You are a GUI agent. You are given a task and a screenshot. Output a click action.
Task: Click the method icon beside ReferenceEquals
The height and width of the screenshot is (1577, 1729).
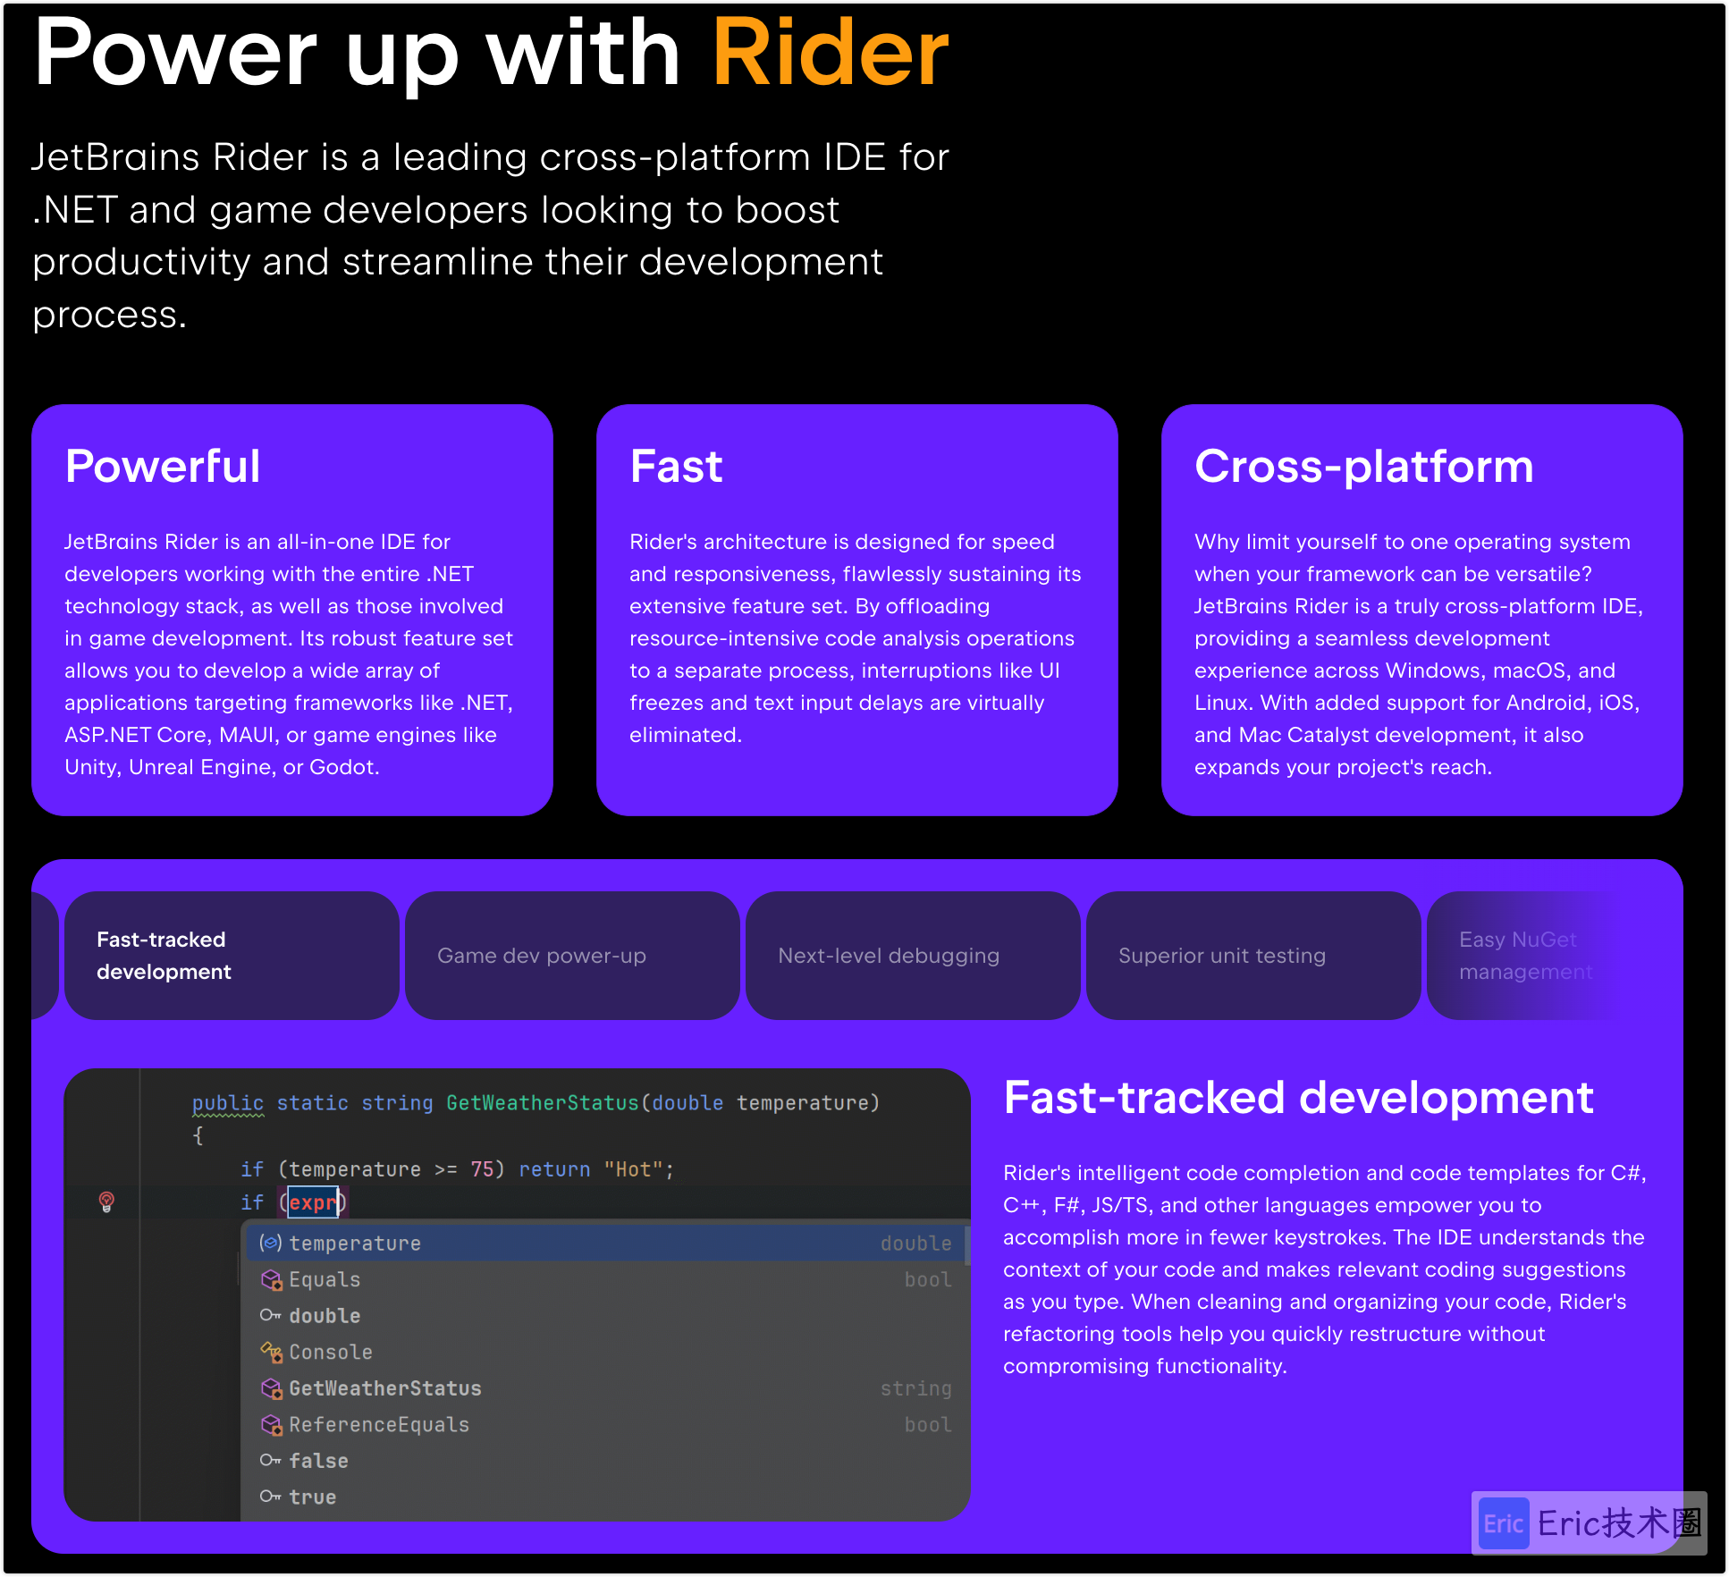[x=271, y=1425]
